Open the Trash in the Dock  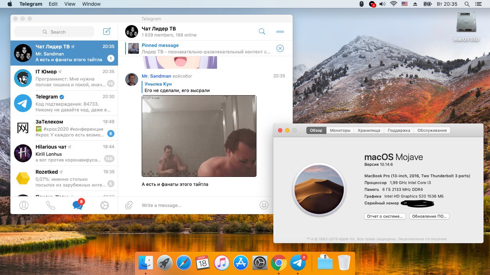[x=344, y=263]
